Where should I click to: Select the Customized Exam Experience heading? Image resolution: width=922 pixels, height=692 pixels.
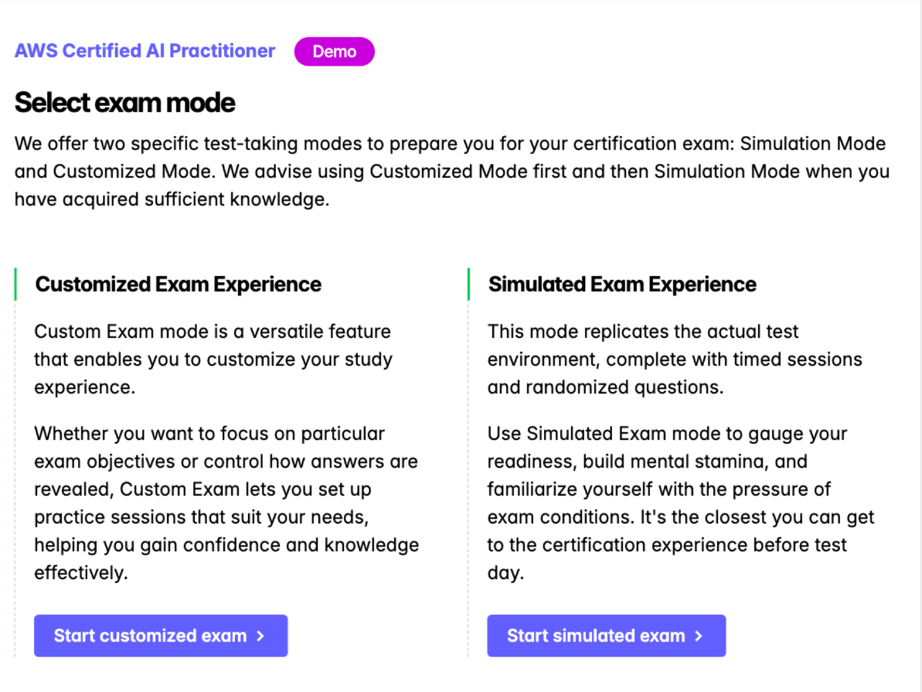pyautogui.click(x=178, y=285)
